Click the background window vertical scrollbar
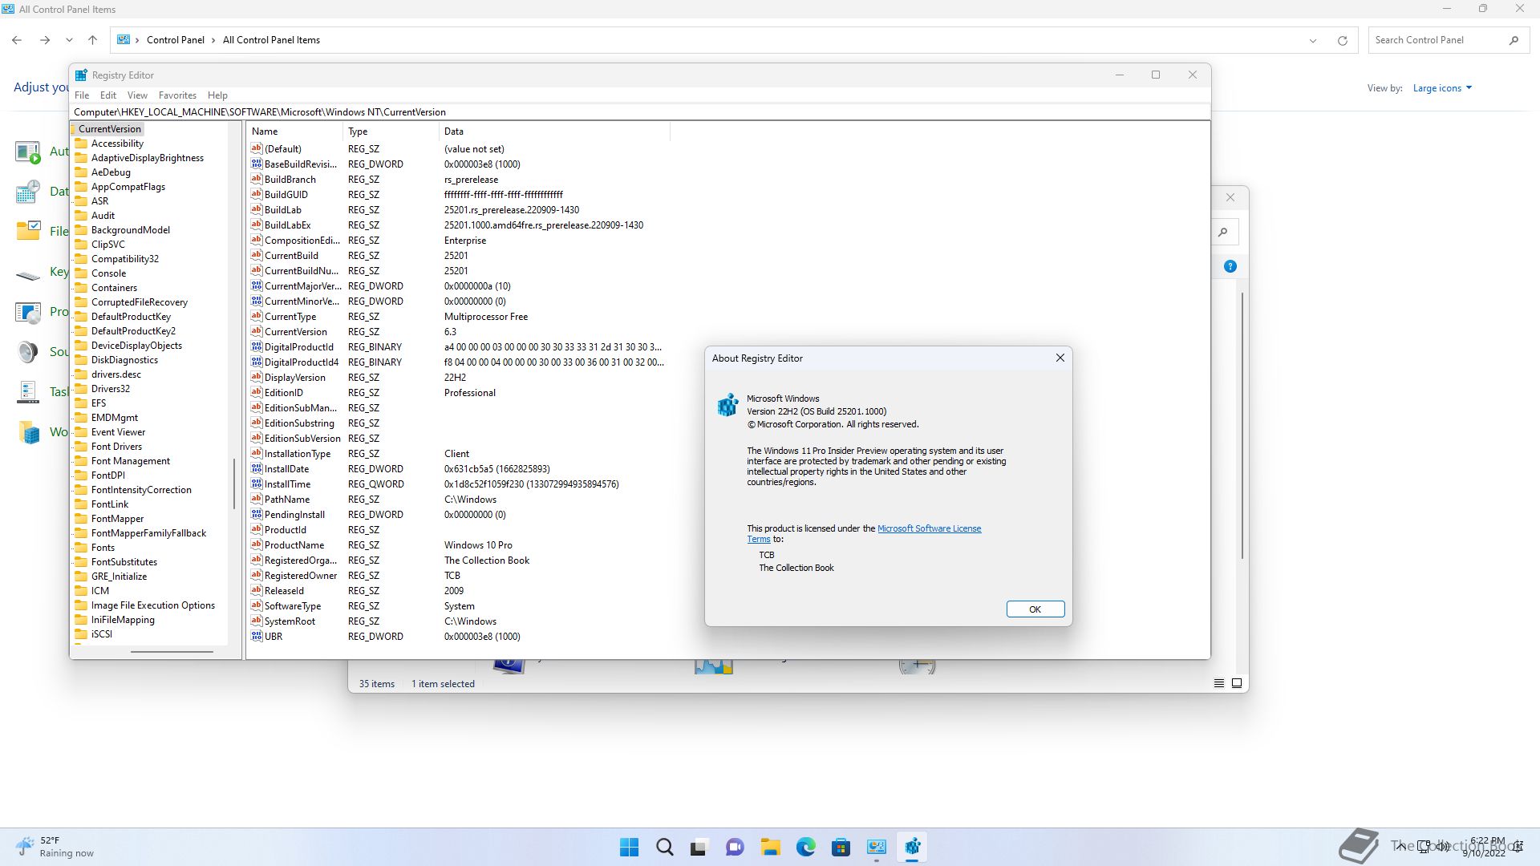 tap(1242, 425)
